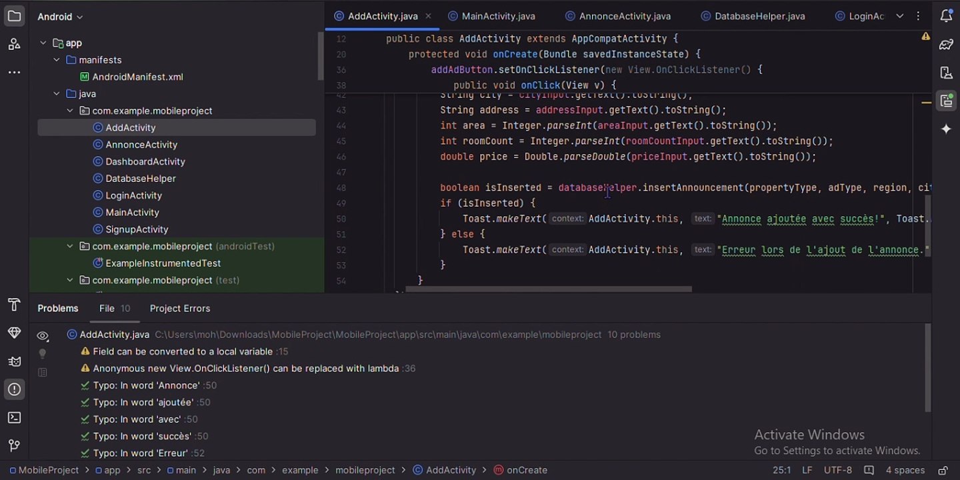The height and width of the screenshot is (480, 960).
Task: Open the Problems tool window icon
Action: tap(14, 389)
